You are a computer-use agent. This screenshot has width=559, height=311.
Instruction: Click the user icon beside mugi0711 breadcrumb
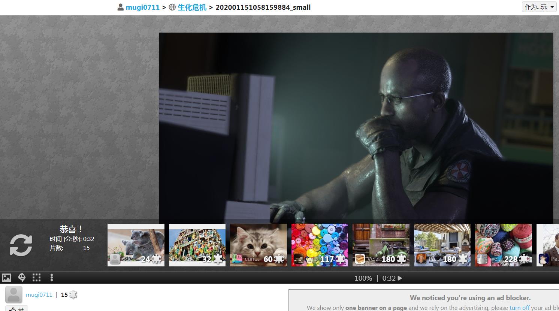120,7
